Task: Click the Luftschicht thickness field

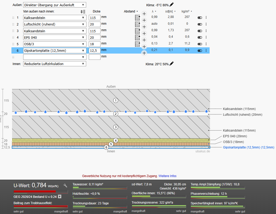Action: [95, 24]
